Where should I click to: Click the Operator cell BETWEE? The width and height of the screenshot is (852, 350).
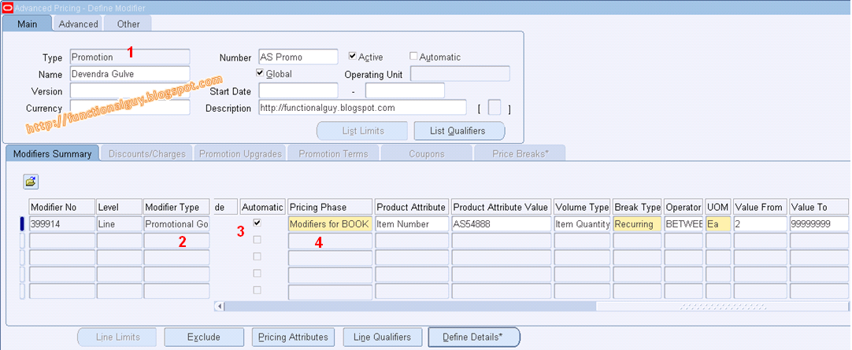(x=683, y=223)
